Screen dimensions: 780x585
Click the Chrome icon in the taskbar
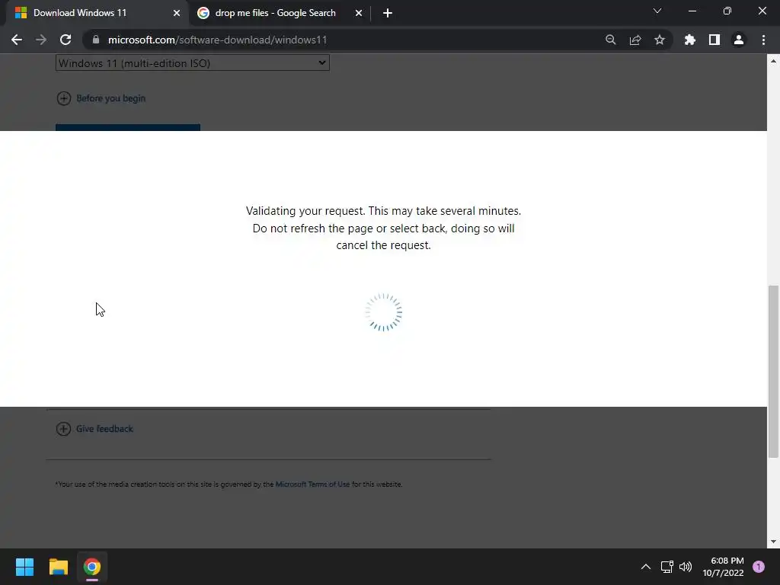click(x=92, y=567)
